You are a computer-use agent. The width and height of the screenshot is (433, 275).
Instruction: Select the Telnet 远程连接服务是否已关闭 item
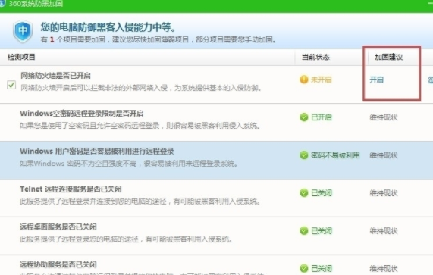click(x=217, y=198)
